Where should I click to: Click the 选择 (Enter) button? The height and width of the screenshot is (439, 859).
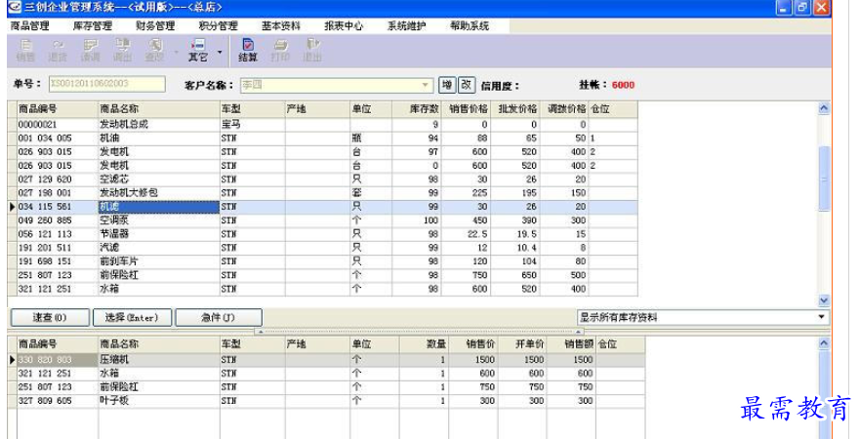tap(132, 317)
